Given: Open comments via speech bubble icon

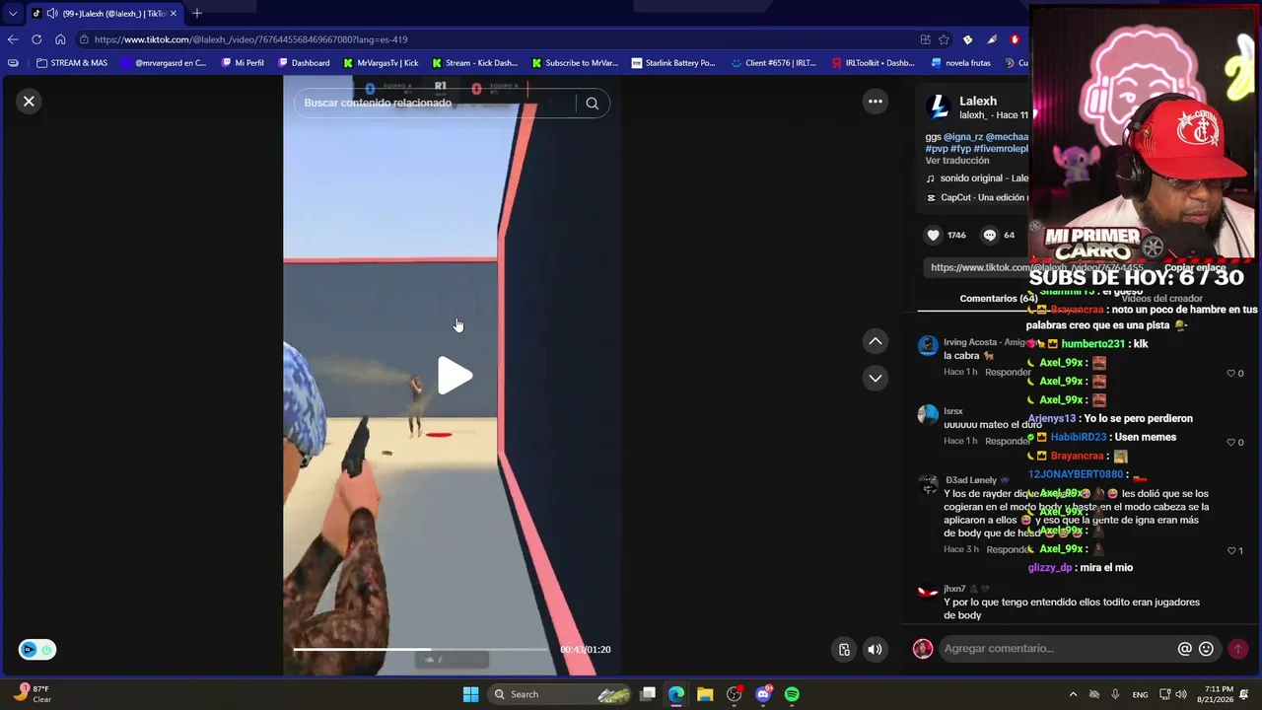Looking at the screenshot, I should [x=990, y=235].
